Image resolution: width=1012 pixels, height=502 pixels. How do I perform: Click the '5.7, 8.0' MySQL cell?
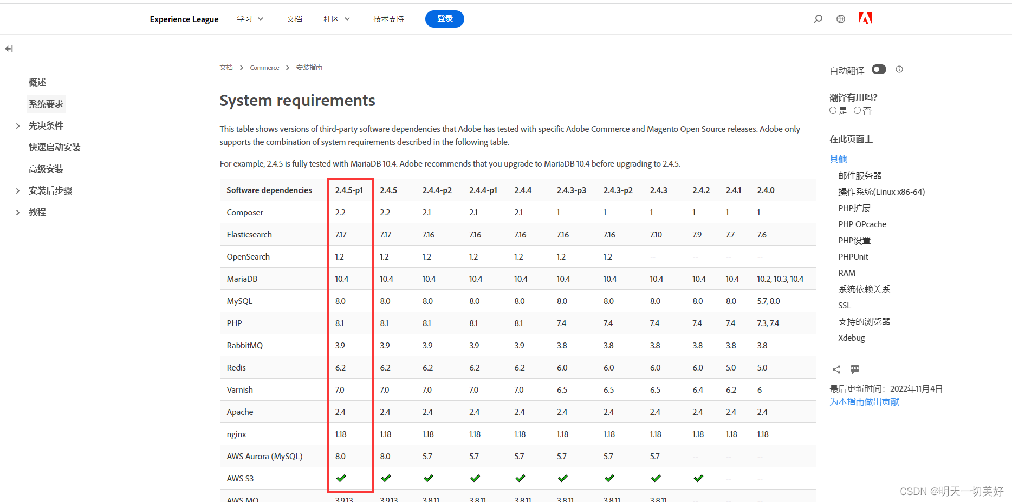pyautogui.click(x=769, y=301)
